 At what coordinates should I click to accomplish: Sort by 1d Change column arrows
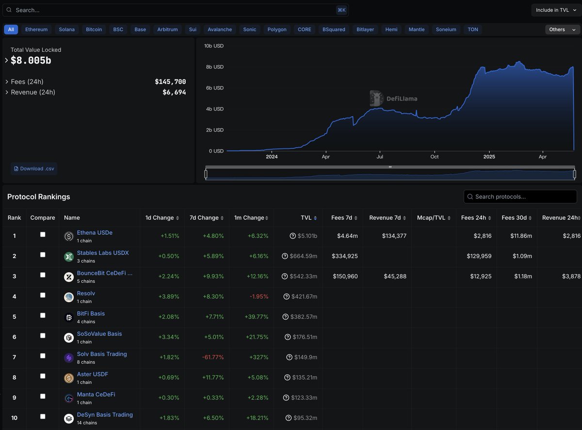click(178, 218)
